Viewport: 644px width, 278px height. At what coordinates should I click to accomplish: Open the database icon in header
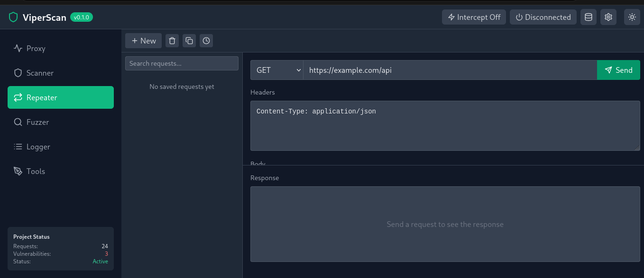(589, 17)
